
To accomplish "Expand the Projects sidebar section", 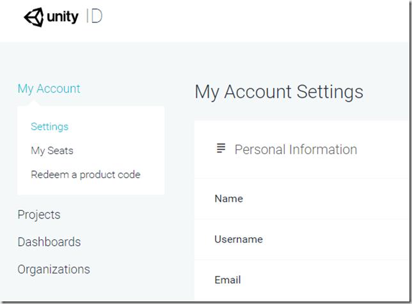I will coord(39,215).
